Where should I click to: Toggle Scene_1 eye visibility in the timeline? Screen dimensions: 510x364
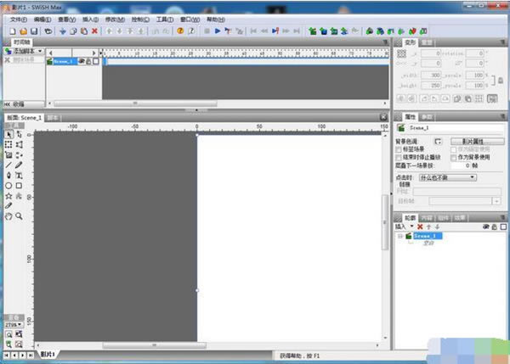click(x=82, y=61)
